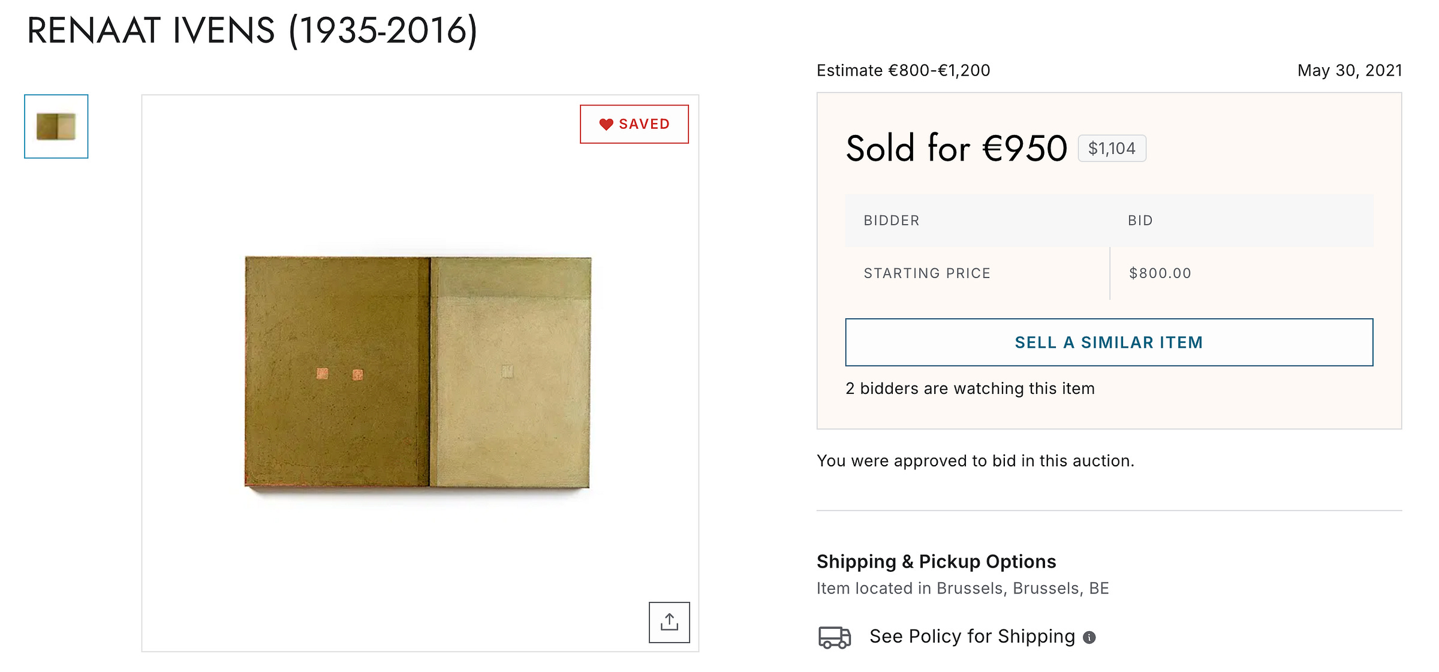Click the share icon below the artwork
The image size is (1439, 672).
click(669, 622)
